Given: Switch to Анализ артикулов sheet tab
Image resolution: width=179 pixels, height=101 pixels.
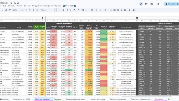Looking at the screenshot, I should tap(98, 99).
